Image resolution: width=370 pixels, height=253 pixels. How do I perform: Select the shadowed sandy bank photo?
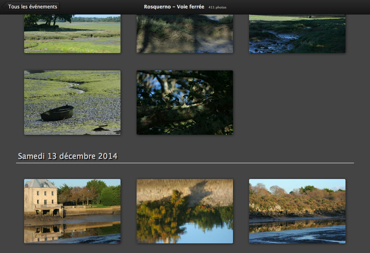pos(185,33)
